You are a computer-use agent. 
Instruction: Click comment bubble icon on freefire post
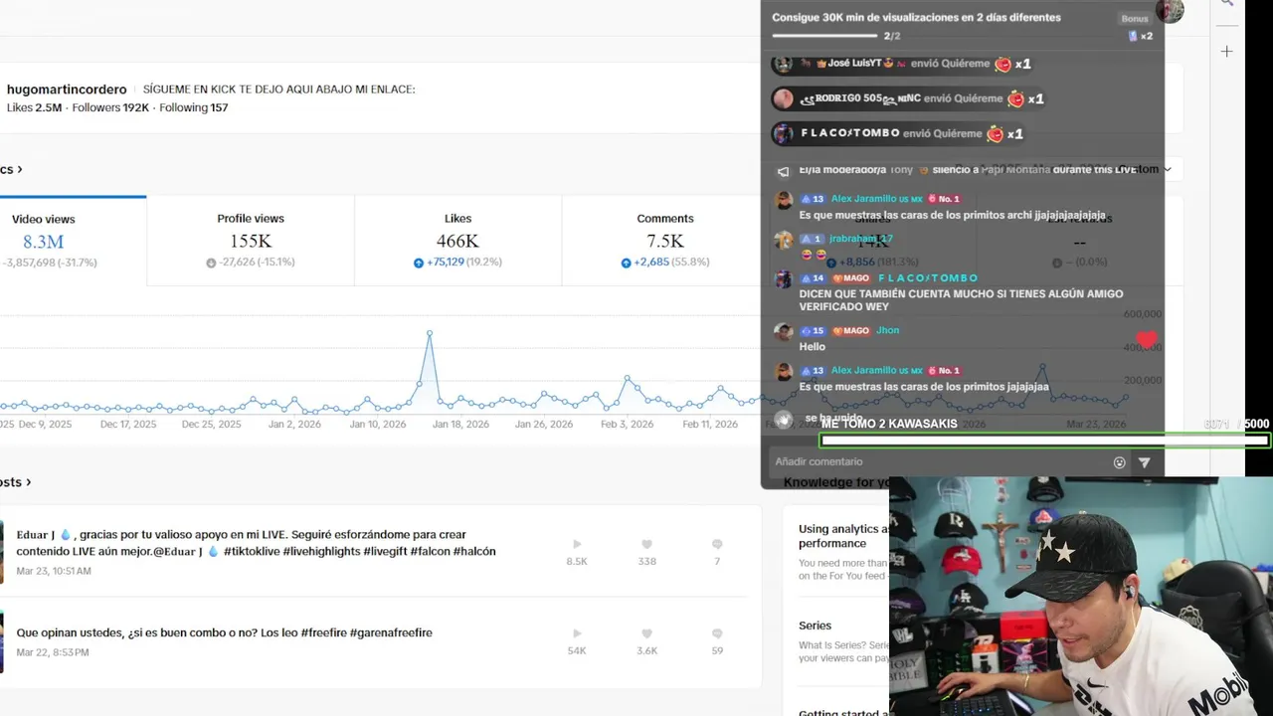[717, 633]
